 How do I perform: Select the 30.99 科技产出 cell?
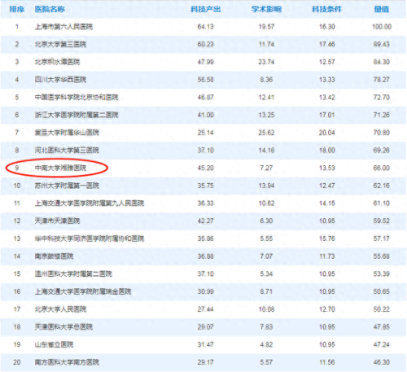[x=205, y=291]
